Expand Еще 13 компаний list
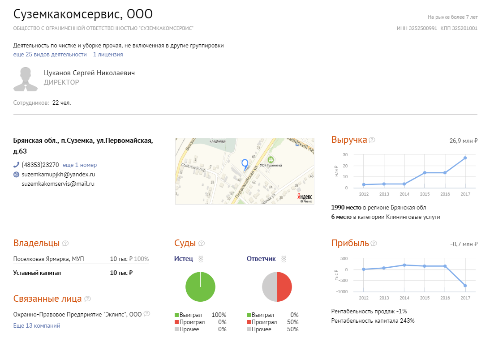494x342 pixels. (37, 325)
